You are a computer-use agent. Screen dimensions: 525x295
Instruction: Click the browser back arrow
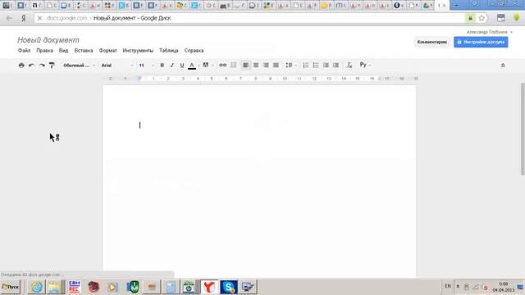(x=9, y=18)
